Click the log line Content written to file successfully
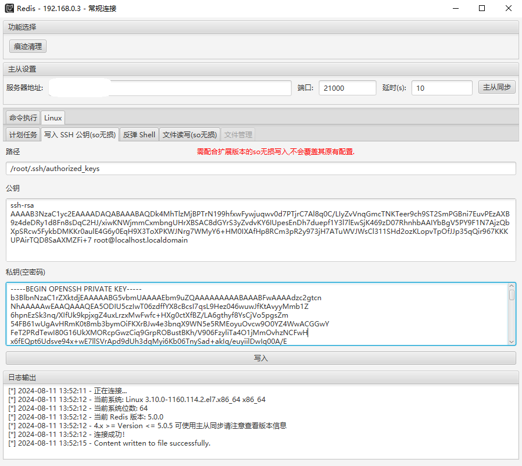Image resolution: width=522 pixels, height=466 pixels. coord(109,443)
